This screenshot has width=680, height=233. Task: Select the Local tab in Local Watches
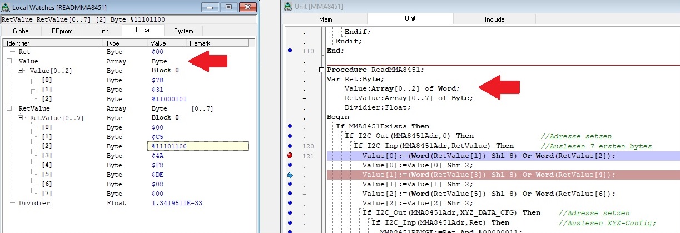143,29
